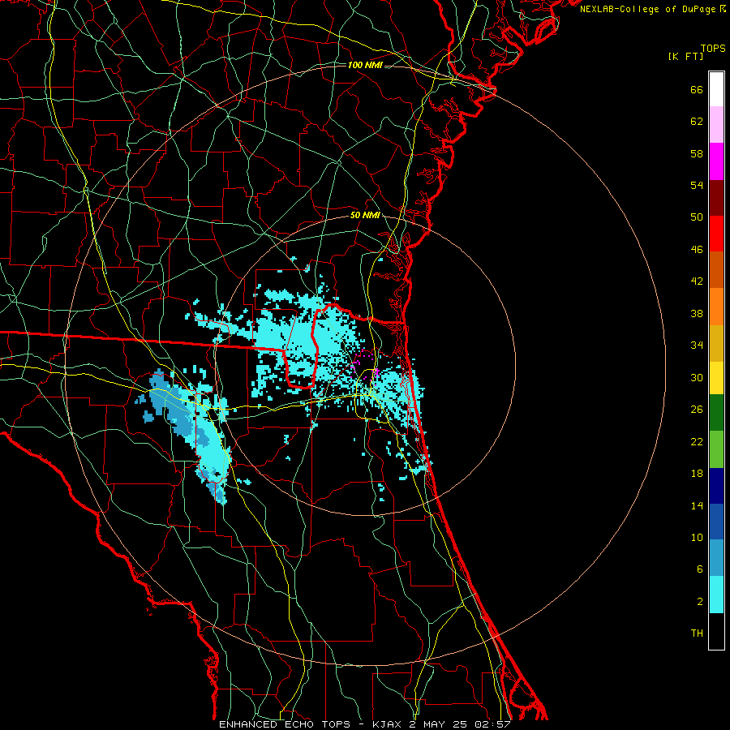This screenshot has width=730, height=730.
Task: Click the cyan 2 kft legend swatch
Action: click(716, 595)
